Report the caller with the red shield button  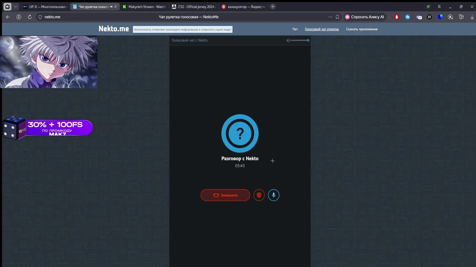tap(259, 195)
